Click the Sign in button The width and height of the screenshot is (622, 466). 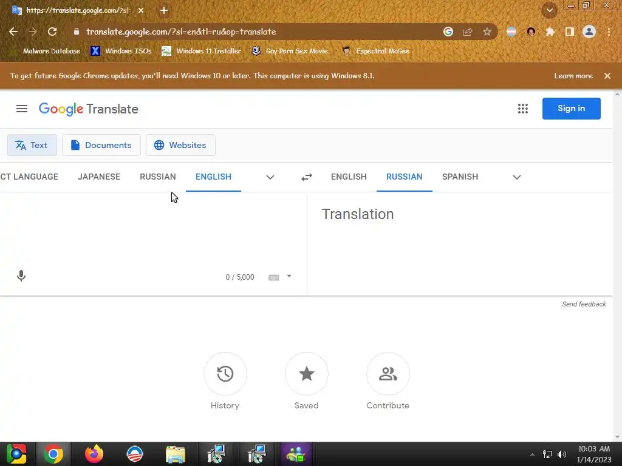571,109
